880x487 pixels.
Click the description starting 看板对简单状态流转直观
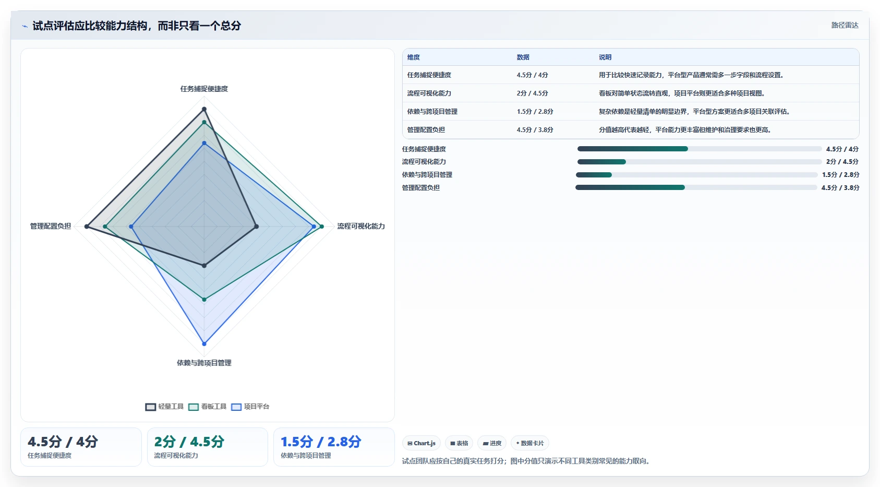coord(683,93)
